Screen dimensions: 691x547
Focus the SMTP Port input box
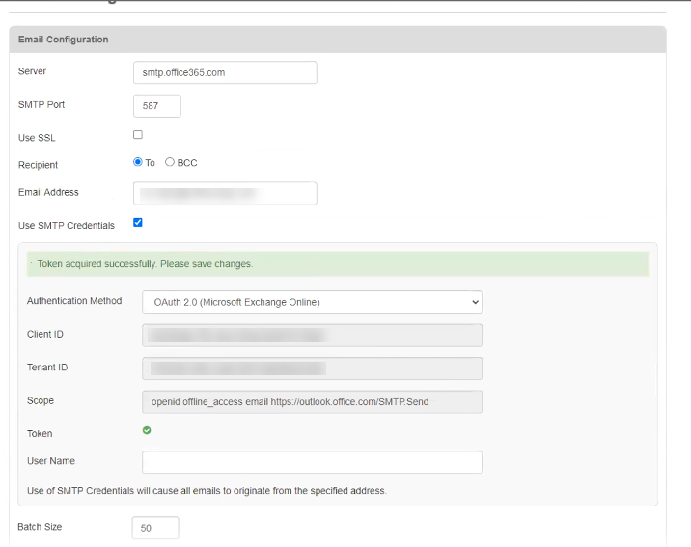(156, 105)
